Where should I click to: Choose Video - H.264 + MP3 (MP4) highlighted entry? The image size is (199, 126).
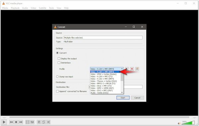click(x=105, y=72)
